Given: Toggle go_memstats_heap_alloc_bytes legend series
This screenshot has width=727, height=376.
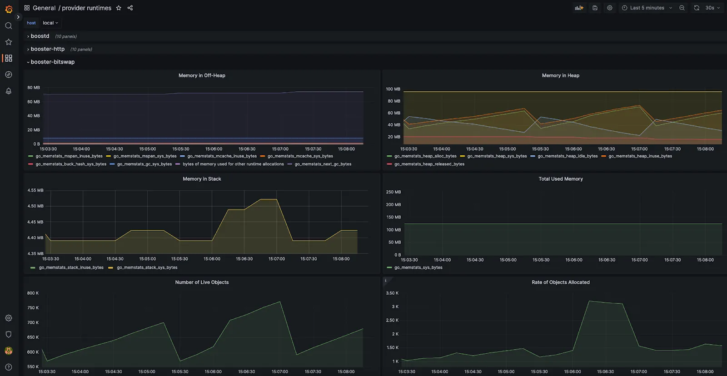Looking at the screenshot, I should [x=425, y=156].
